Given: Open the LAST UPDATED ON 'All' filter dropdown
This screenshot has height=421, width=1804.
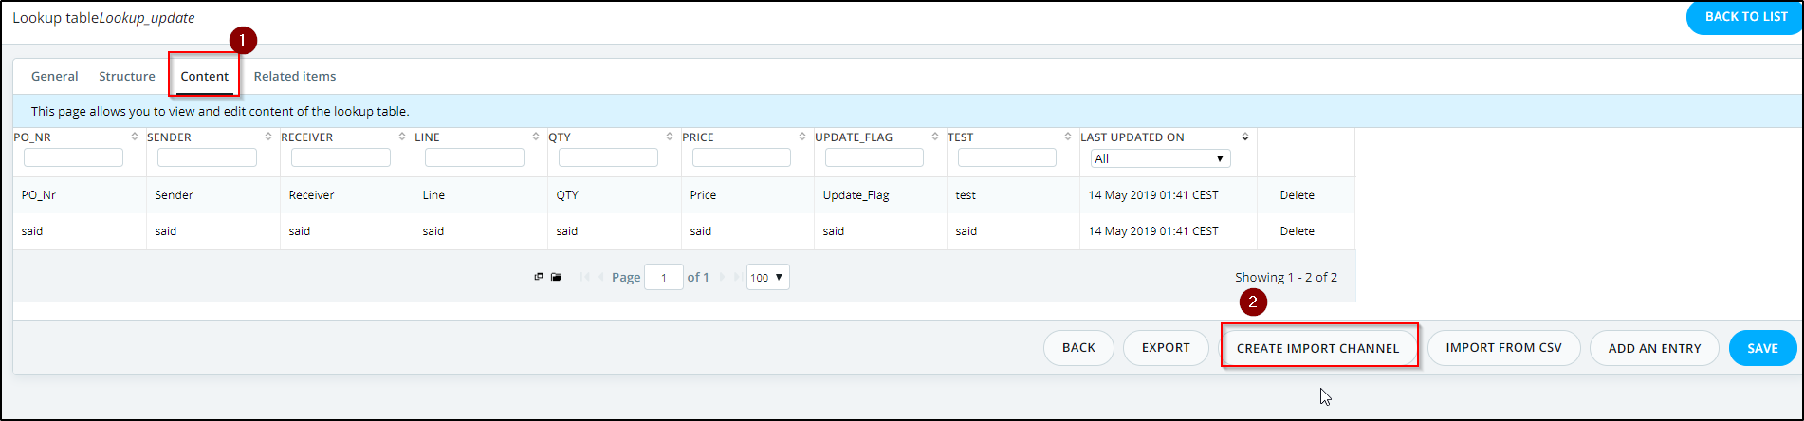Looking at the screenshot, I should [x=1160, y=158].
